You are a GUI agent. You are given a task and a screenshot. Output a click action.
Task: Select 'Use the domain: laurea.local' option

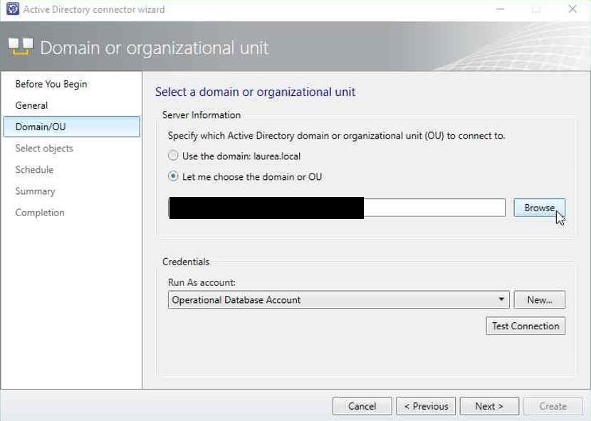pyautogui.click(x=173, y=156)
